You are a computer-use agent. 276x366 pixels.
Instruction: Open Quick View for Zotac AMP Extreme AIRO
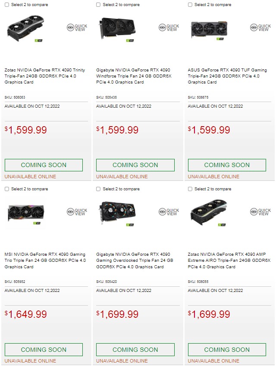tap(260, 212)
